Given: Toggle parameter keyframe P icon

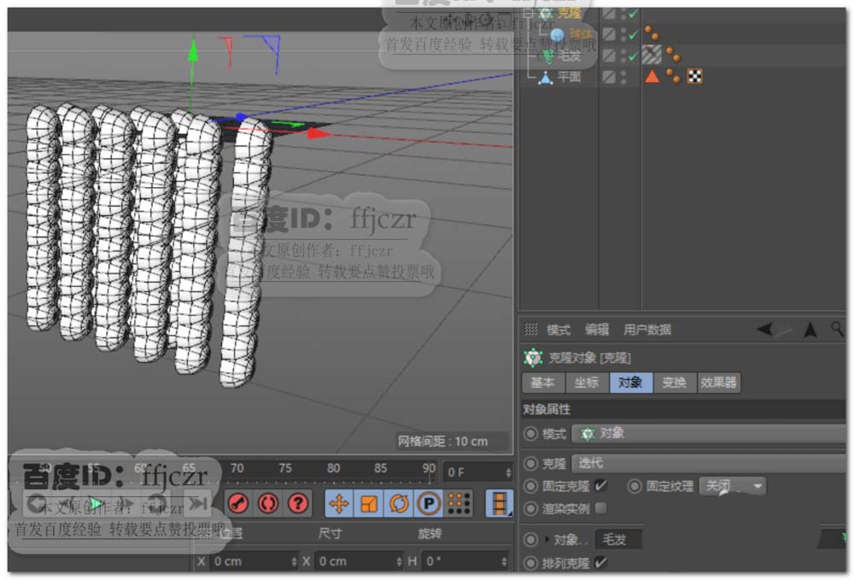Looking at the screenshot, I should coord(429,504).
